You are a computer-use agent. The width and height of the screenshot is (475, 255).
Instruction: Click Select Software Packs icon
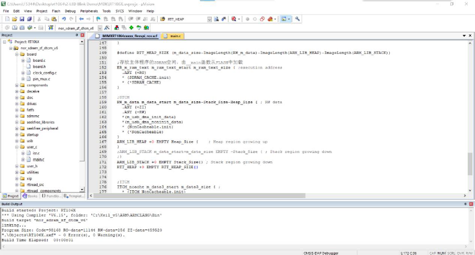139,28
